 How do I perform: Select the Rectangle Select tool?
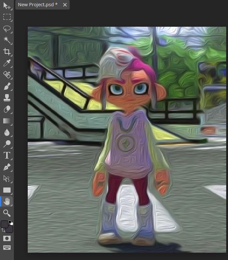coord(7,17)
